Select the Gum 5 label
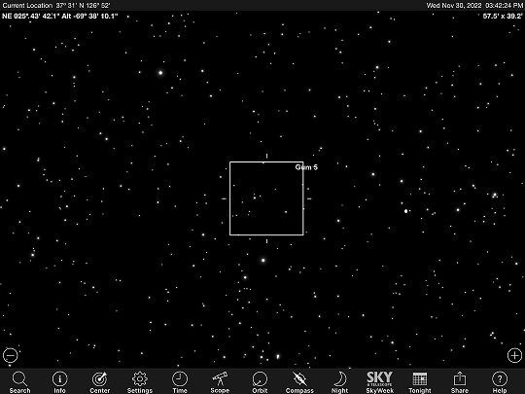The height and width of the screenshot is (394, 525). click(306, 167)
